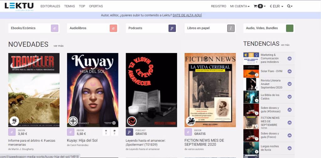
Task: Open 'Largas noches de lluvia' trend title
Action: [x=270, y=148]
